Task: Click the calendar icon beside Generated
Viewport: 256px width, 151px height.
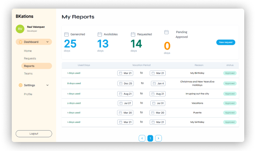Action: [66, 34]
